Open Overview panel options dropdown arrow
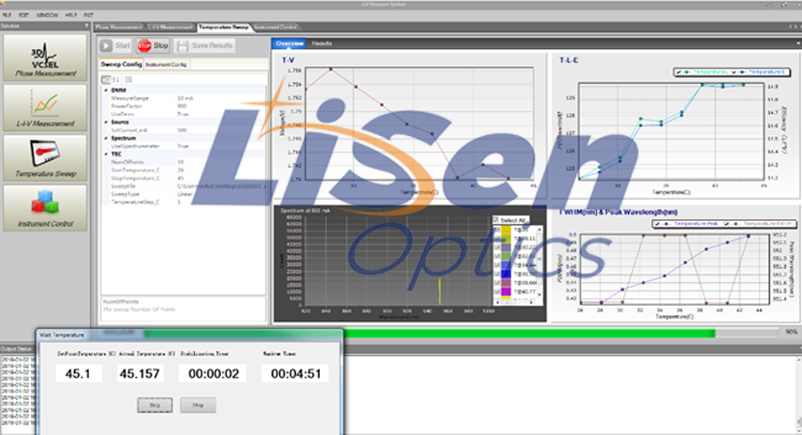 point(798,44)
